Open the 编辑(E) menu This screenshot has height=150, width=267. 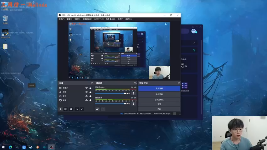69,19
